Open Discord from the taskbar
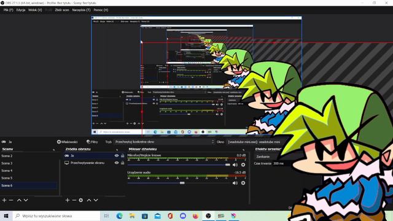 (183, 215)
